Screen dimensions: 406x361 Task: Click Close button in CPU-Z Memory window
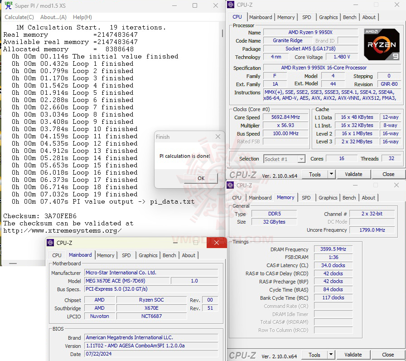[x=388, y=355]
